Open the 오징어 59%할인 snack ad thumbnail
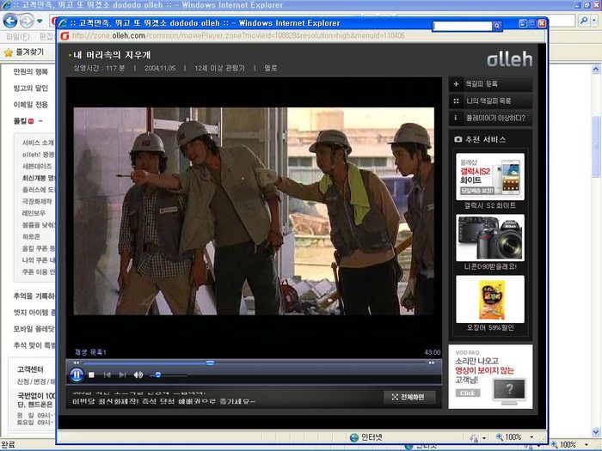602x451 pixels. pyautogui.click(x=490, y=299)
